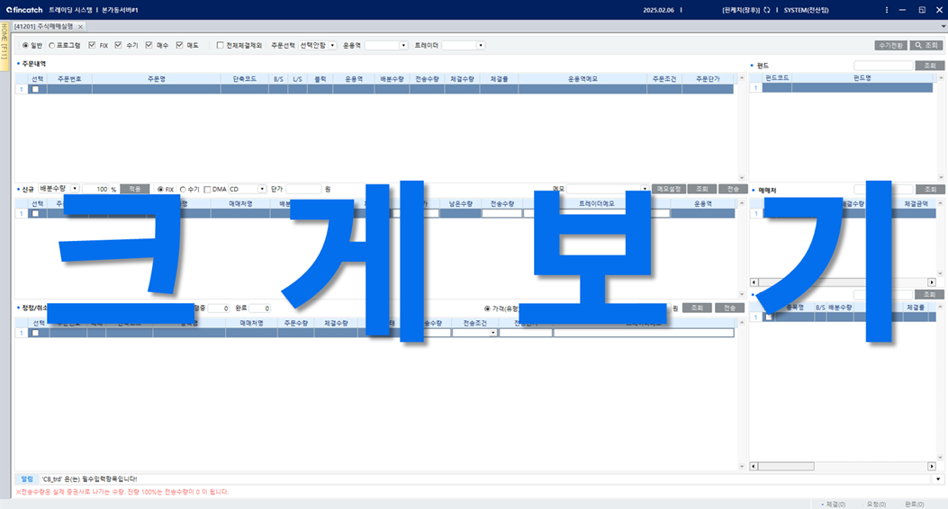Click the 단축코드 column header
Screen dimensions: 948x509
(244, 79)
